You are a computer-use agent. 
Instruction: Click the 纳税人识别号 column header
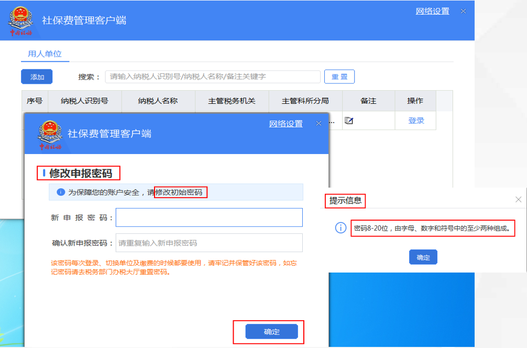pos(84,101)
